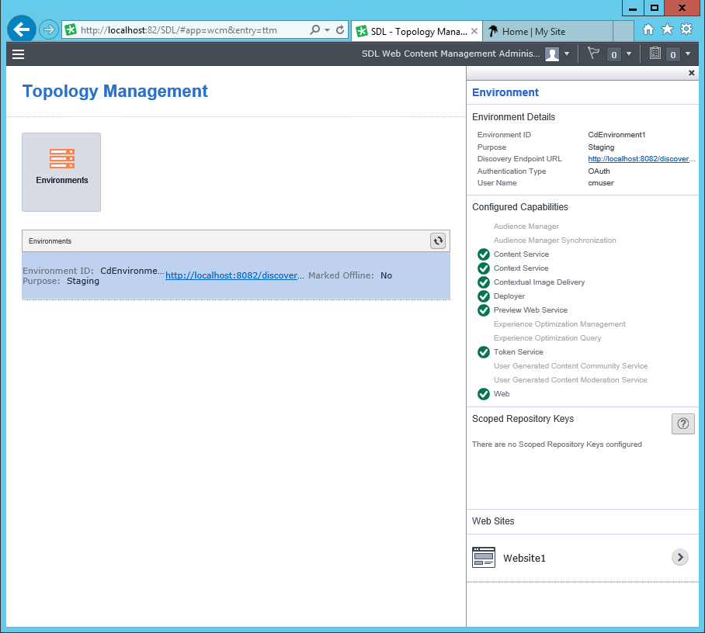Click the user profile avatar icon
Image resolution: width=705 pixels, height=633 pixels.
(552, 54)
